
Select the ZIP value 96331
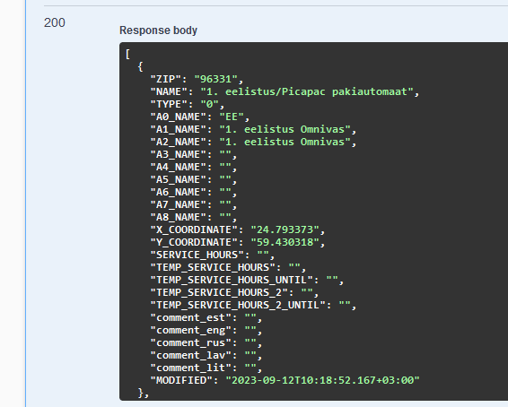(215, 79)
